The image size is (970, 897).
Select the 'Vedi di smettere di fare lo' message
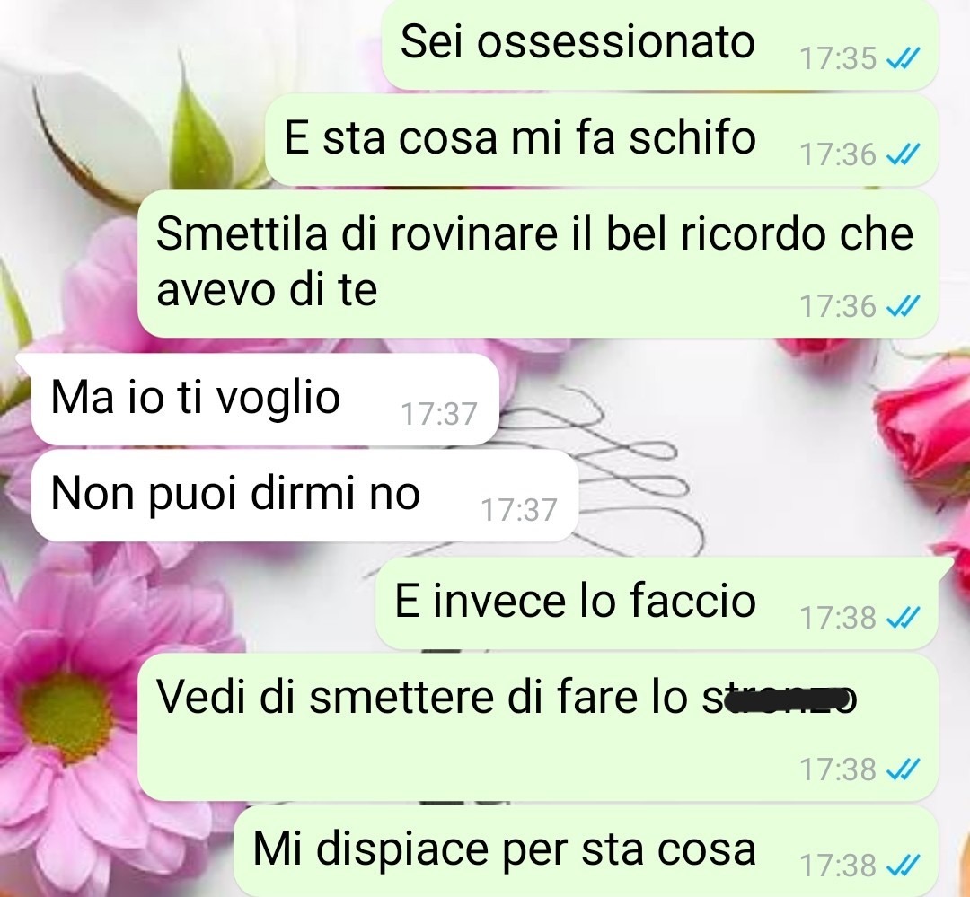pyautogui.click(x=538, y=727)
